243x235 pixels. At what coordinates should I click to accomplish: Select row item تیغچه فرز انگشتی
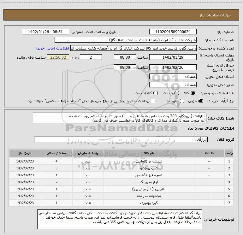click(x=149, y=175)
